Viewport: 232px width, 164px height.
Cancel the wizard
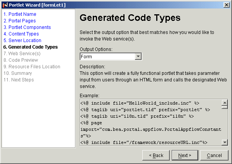click(214, 156)
